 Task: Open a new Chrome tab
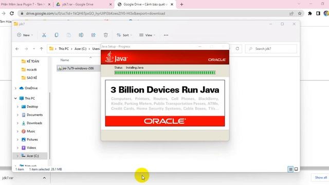[x=181, y=4]
